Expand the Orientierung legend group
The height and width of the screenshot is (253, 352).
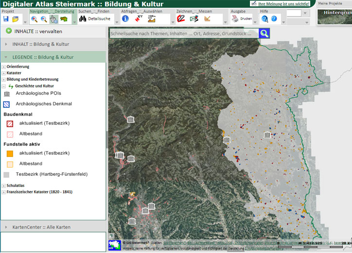tap(4, 67)
